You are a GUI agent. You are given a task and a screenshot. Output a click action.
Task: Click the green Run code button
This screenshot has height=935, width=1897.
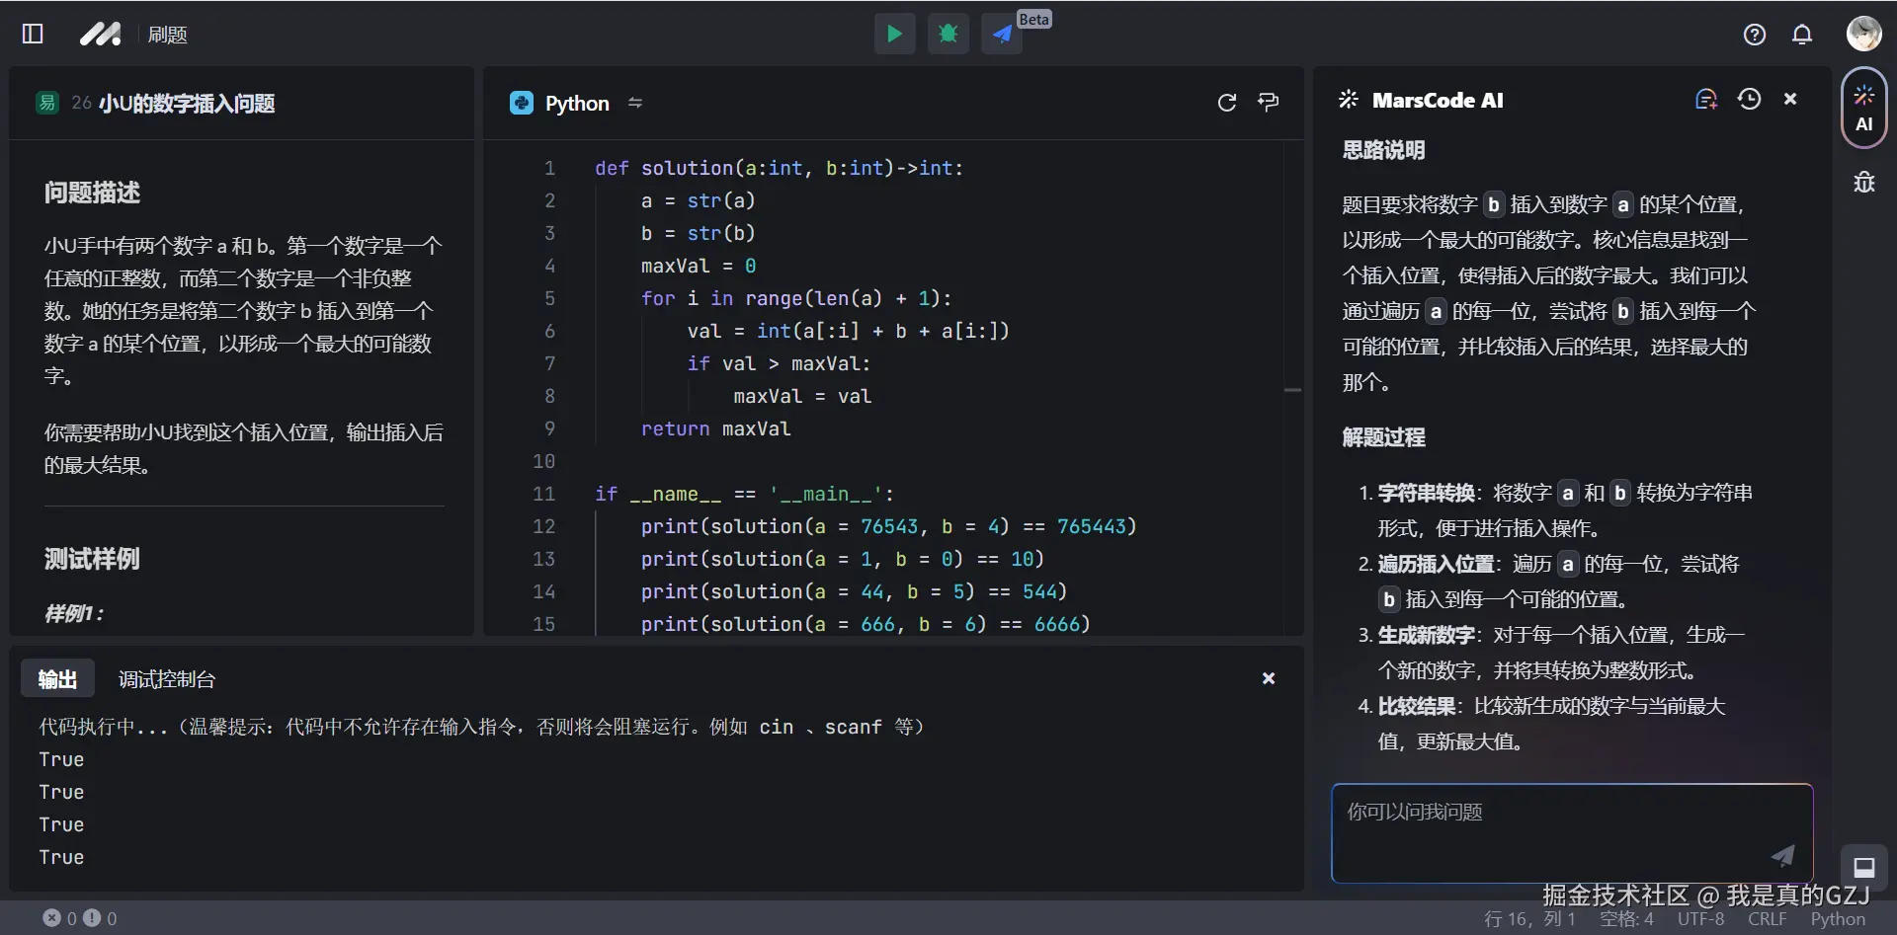click(894, 34)
